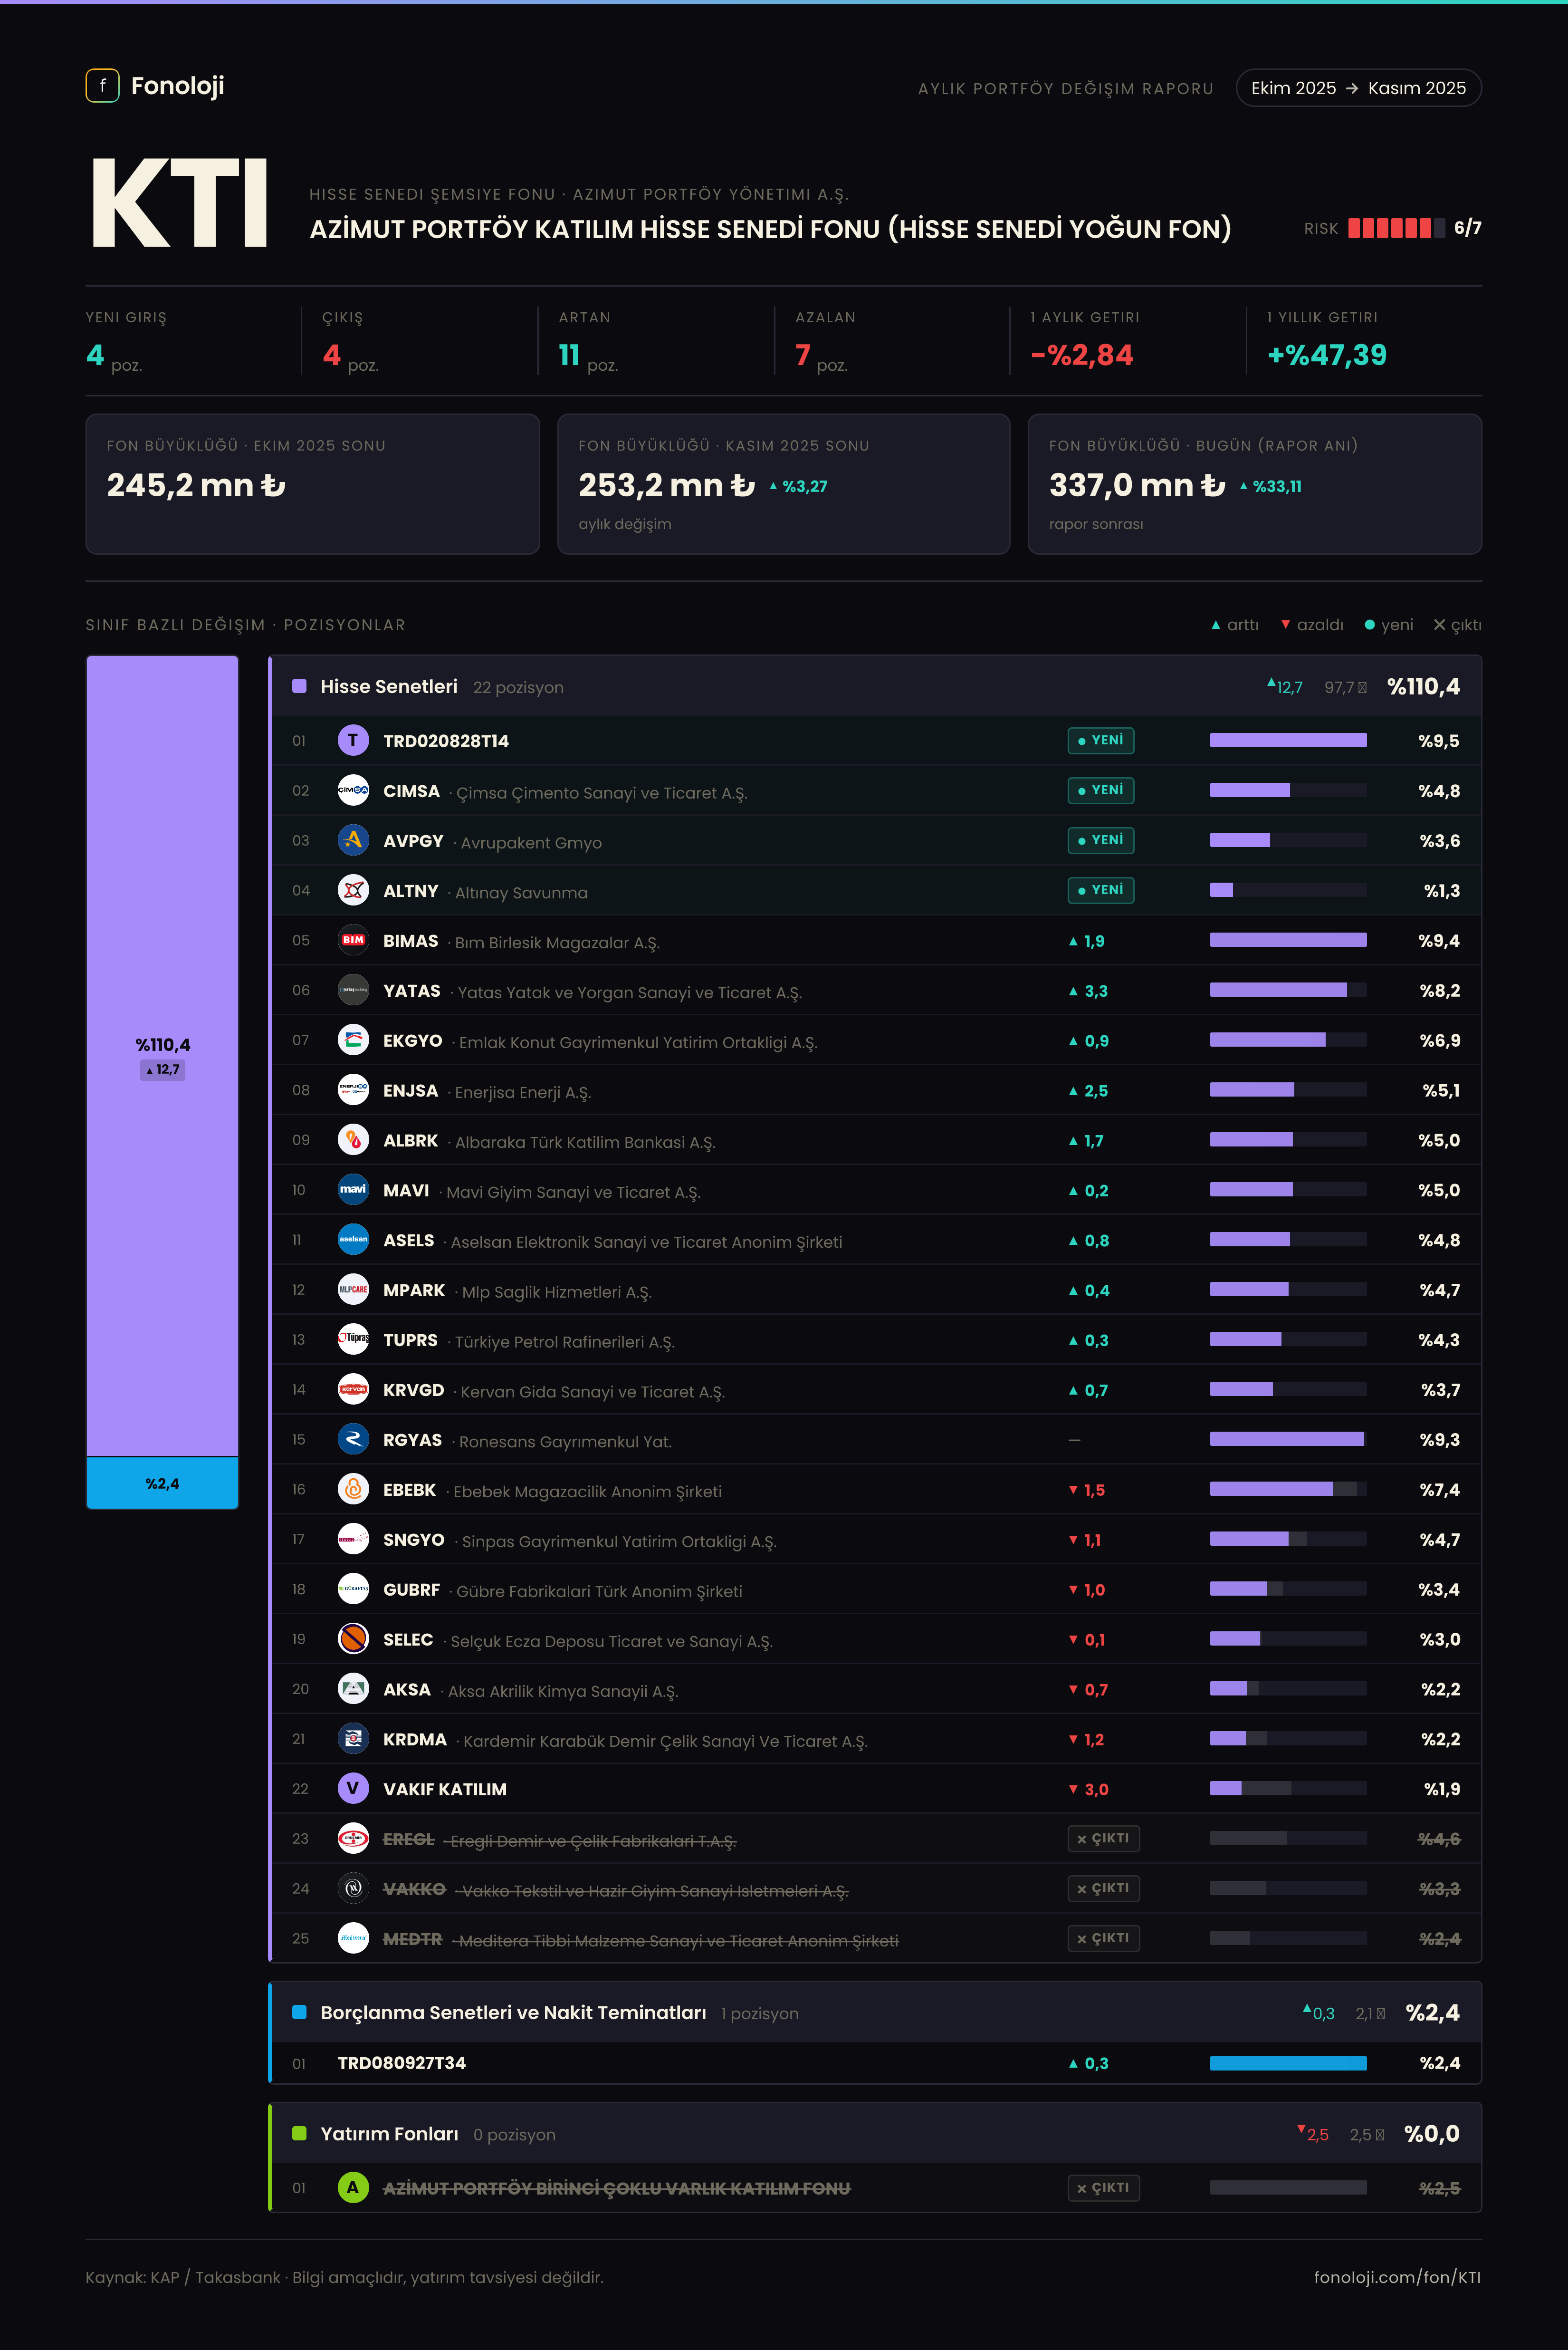Click the Ekim 2025 fund size card
This screenshot has width=1568, height=2350.
pyautogui.click(x=313, y=484)
